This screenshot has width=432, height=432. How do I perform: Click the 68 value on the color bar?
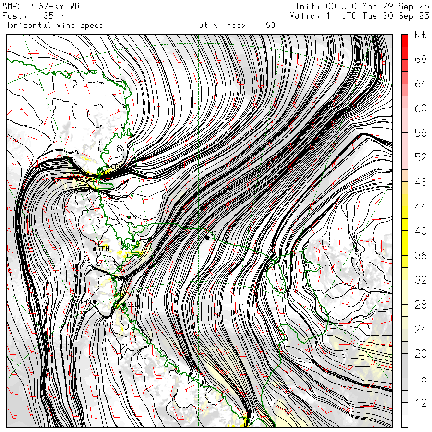(x=420, y=59)
